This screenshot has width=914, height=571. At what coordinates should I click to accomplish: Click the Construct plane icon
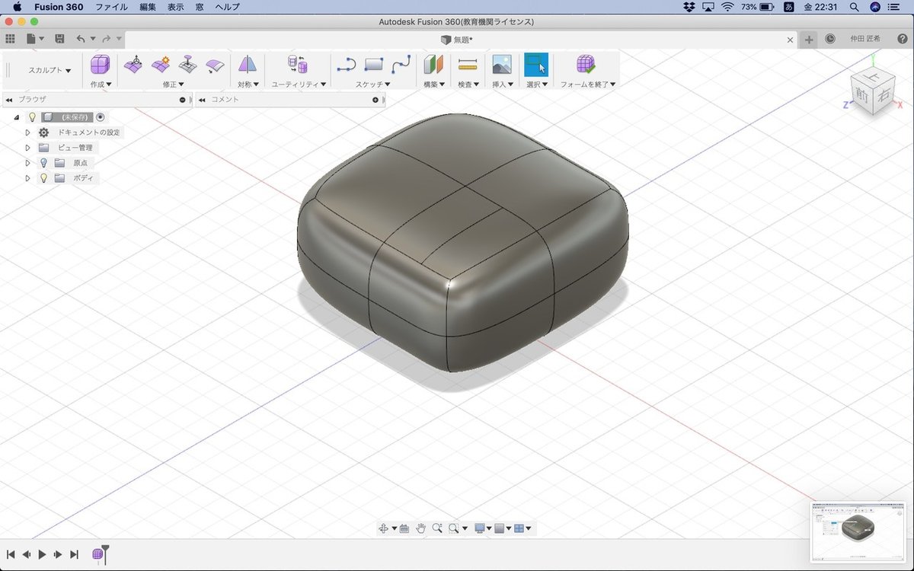coord(433,65)
